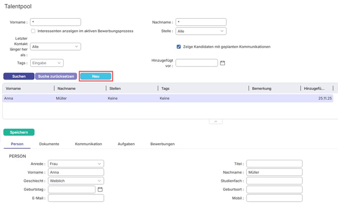Save the record with Speichern

pos(19,132)
